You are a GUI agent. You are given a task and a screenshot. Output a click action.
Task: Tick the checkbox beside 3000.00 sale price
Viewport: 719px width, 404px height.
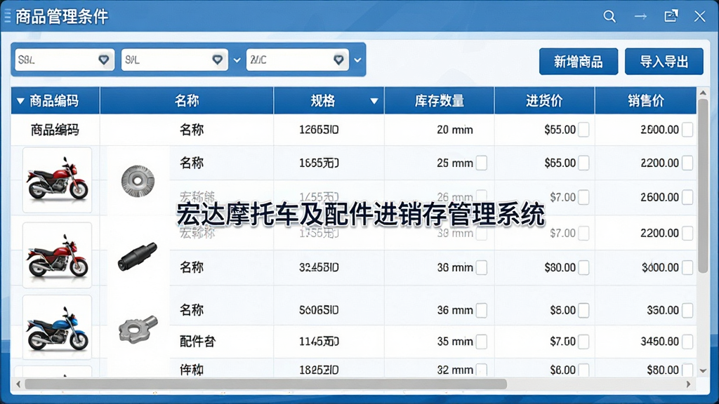pos(687,267)
